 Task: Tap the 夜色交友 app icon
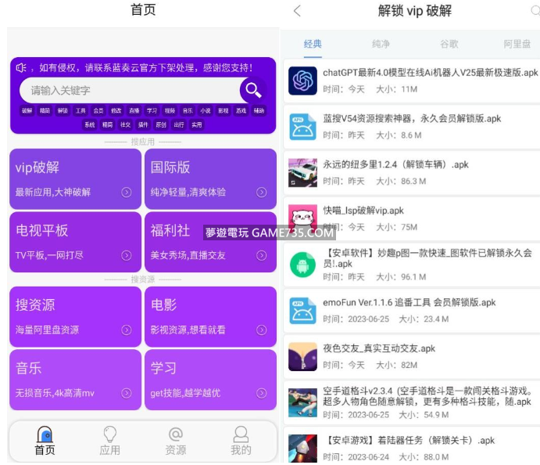tap(302, 357)
